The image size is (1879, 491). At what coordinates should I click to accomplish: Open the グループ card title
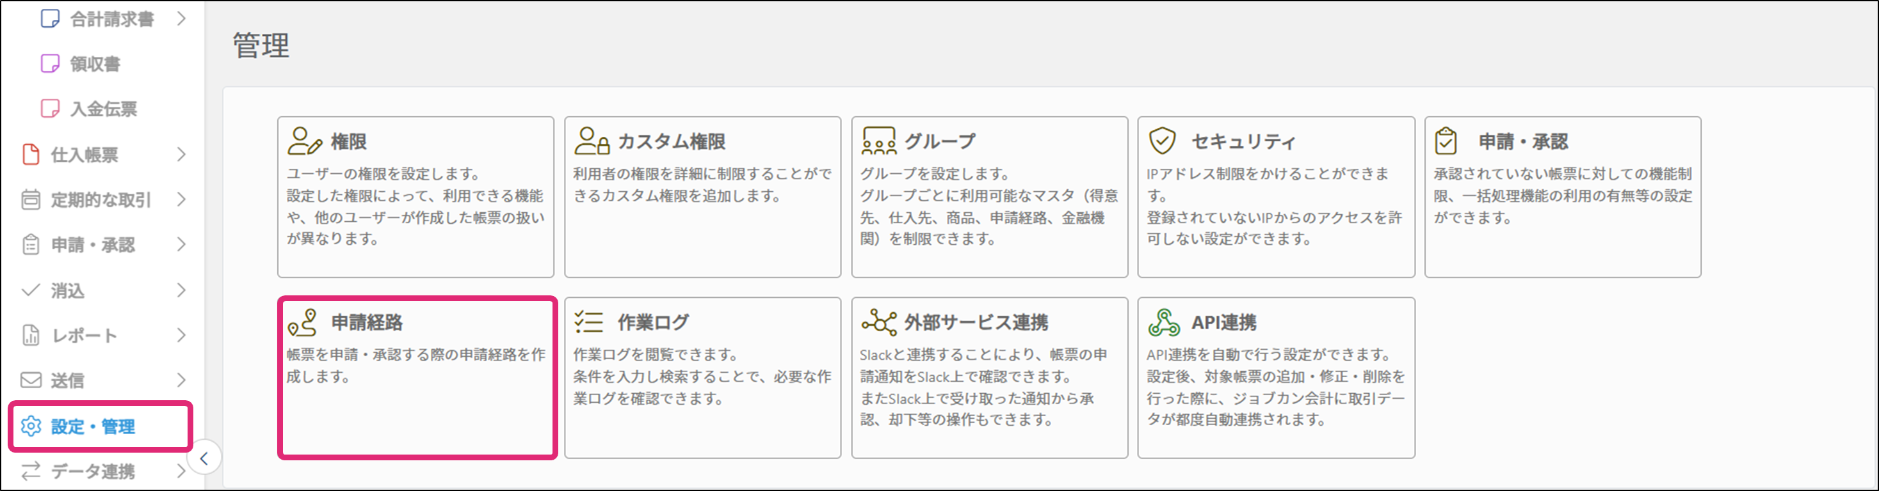[940, 141]
